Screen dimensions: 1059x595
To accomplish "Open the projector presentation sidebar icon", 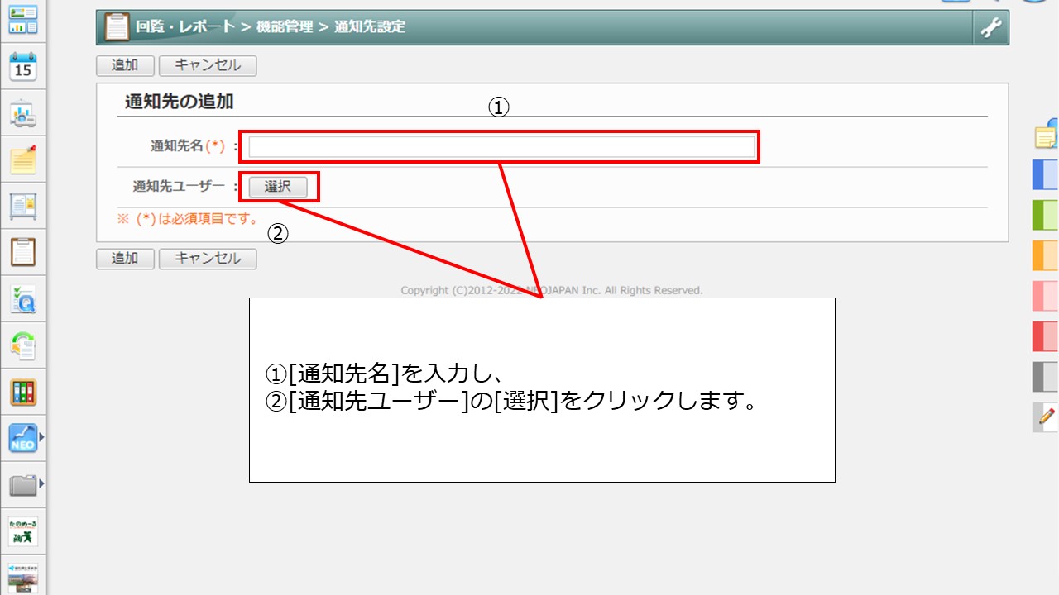I will tap(23, 114).
